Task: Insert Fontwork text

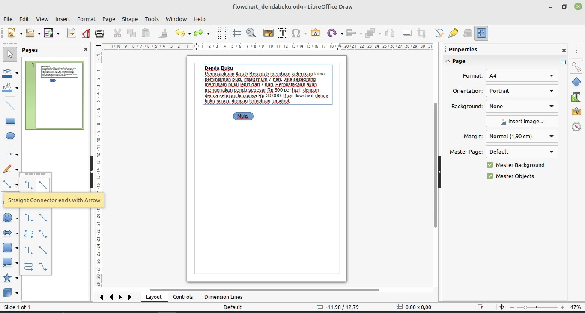Action: pyautogui.click(x=315, y=33)
